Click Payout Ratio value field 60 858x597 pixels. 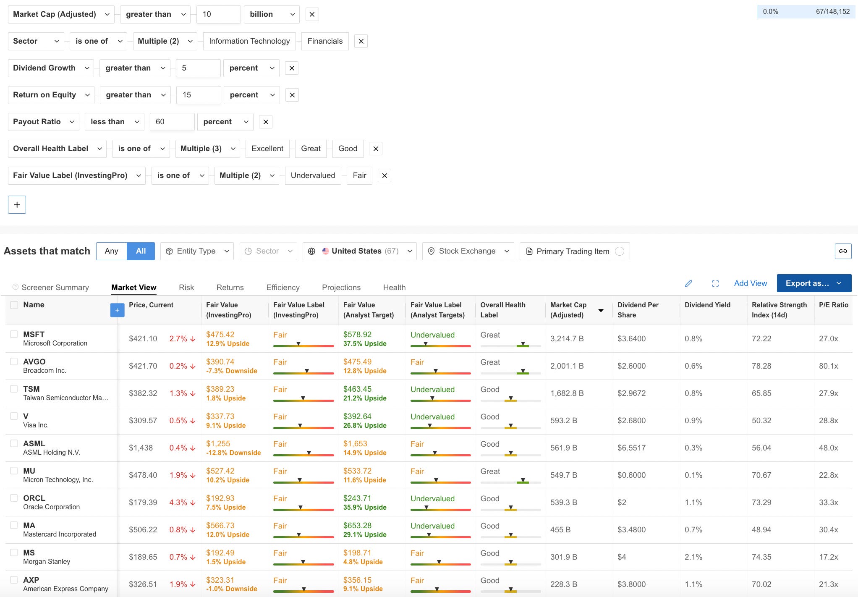pos(172,122)
